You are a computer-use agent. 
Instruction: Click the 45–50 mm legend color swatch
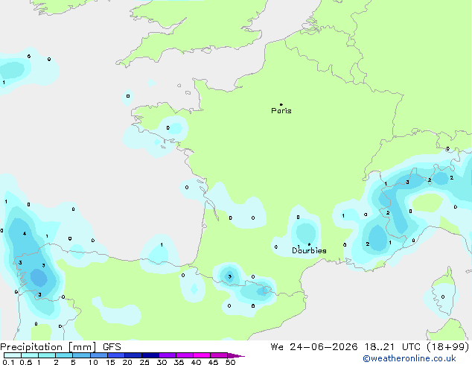pos(219,355)
